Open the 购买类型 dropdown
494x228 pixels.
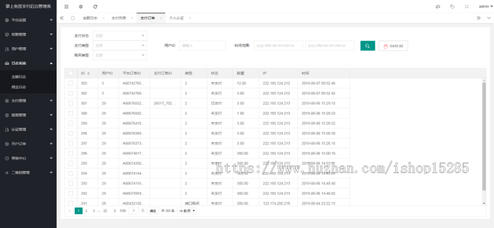(120, 55)
